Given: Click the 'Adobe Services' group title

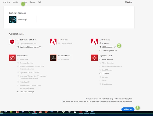Looking at the screenshot, I should point(105,40).
